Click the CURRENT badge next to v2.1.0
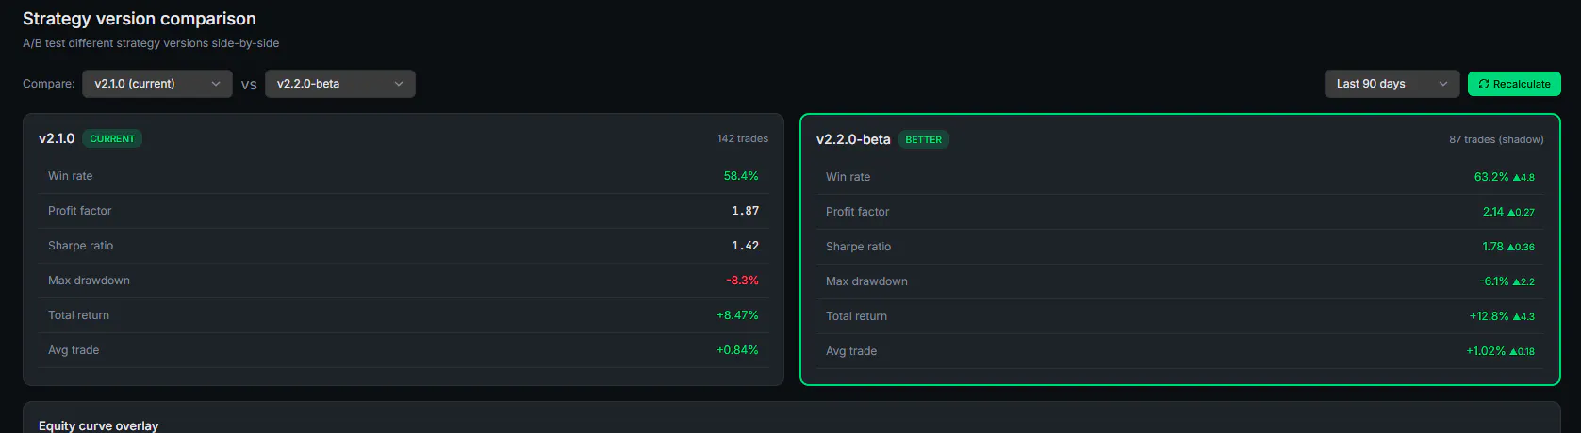1581x433 pixels. point(112,138)
